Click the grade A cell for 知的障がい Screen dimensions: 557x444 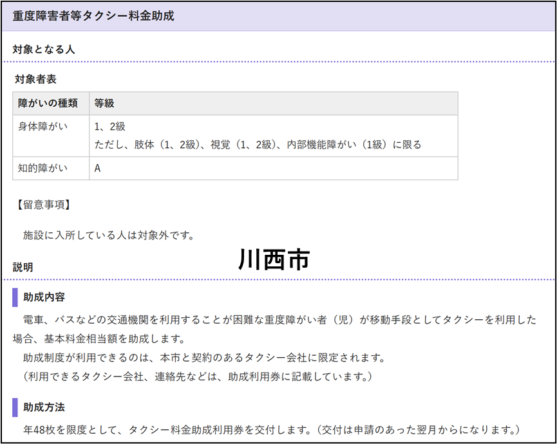(x=98, y=169)
